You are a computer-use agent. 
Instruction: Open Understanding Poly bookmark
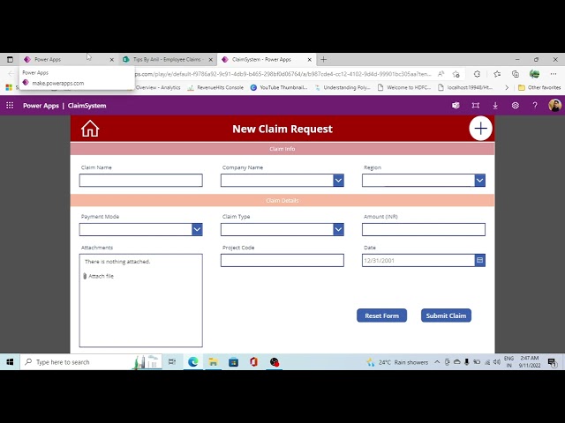[x=343, y=87]
